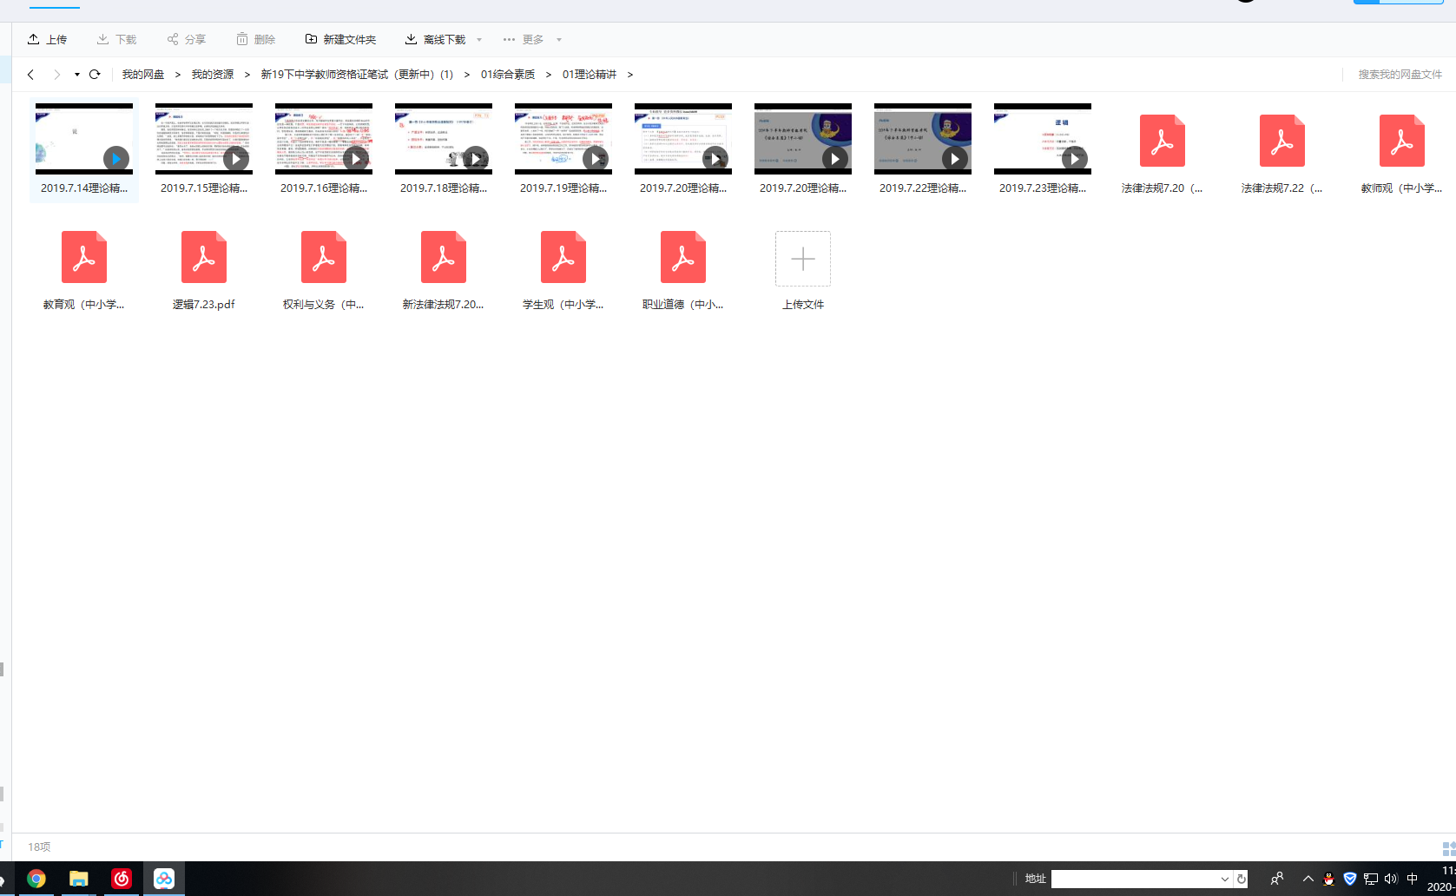Refresh the current folder listing
Screen dimensions: 1456x896
pyautogui.click(x=95, y=75)
